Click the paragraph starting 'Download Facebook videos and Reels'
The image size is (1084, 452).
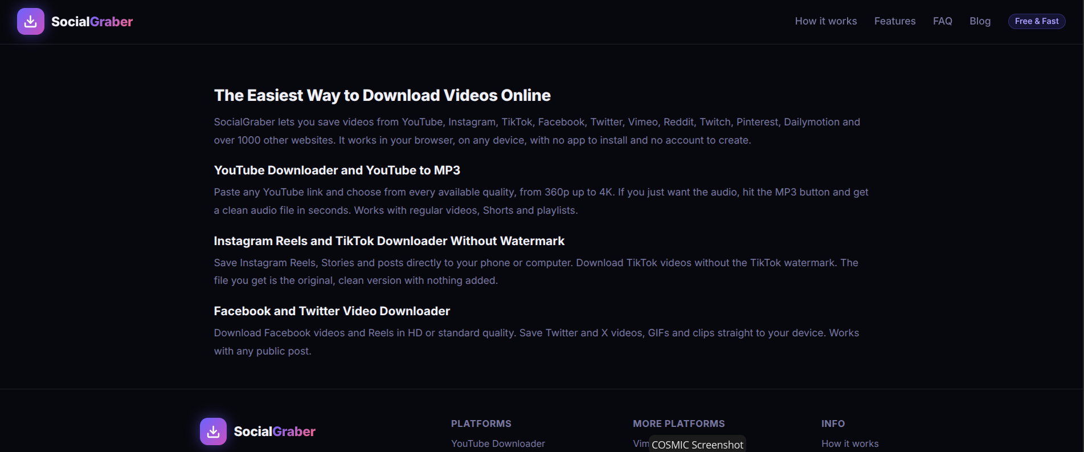[x=537, y=342]
